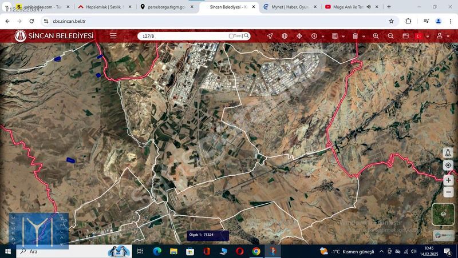
Task: Bookmark this page with the star icon
Action: pos(391,21)
